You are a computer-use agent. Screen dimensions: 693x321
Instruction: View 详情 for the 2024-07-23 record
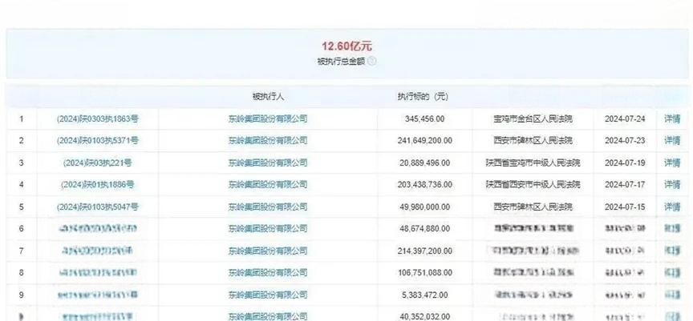(x=672, y=141)
